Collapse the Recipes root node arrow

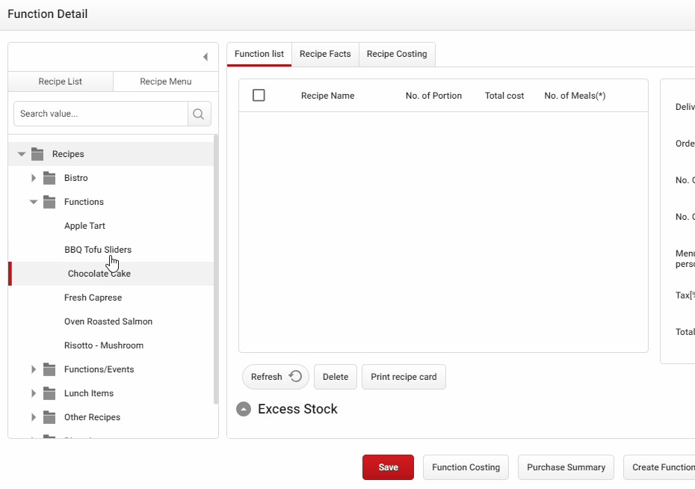click(21, 154)
